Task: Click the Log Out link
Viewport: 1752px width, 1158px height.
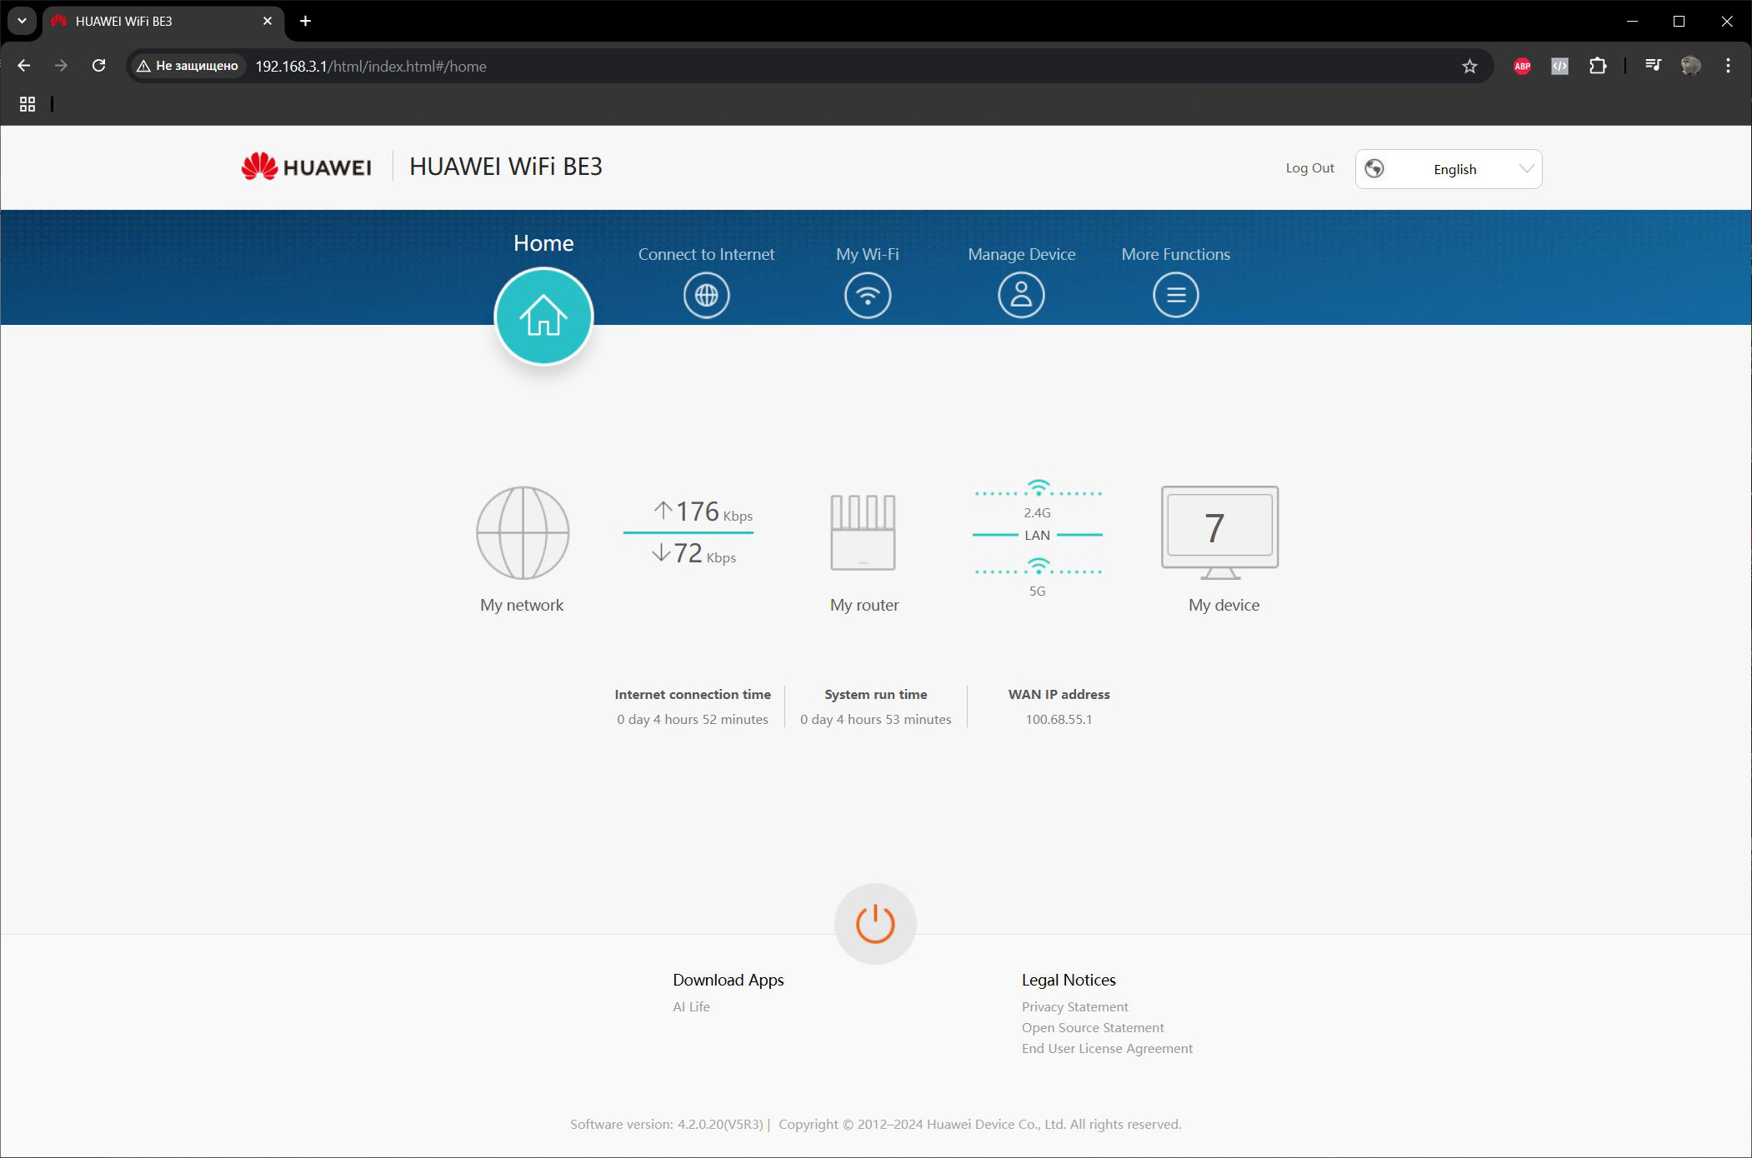Action: tap(1309, 168)
